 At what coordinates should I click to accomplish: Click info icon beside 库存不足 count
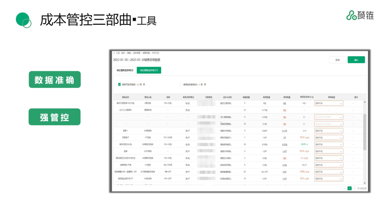click(x=144, y=85)
